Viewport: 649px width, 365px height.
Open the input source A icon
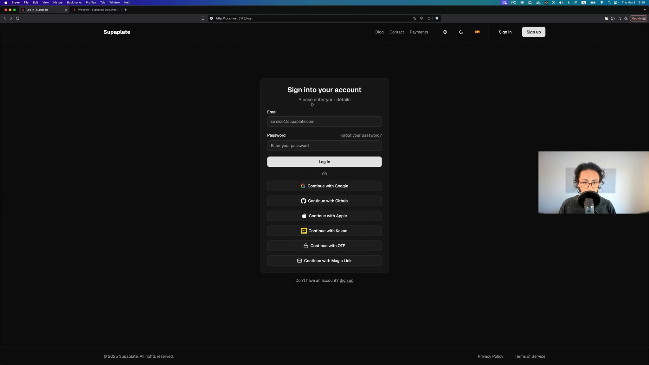(584, 3)
